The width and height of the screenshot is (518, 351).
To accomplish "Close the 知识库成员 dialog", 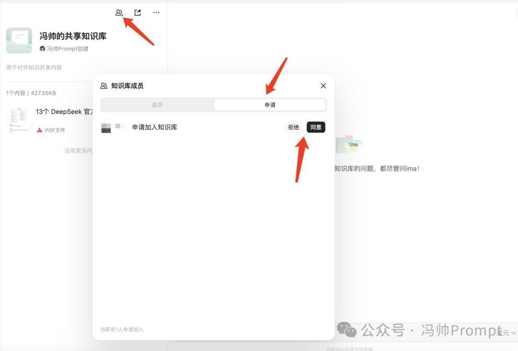I will [x=323, y=86].
